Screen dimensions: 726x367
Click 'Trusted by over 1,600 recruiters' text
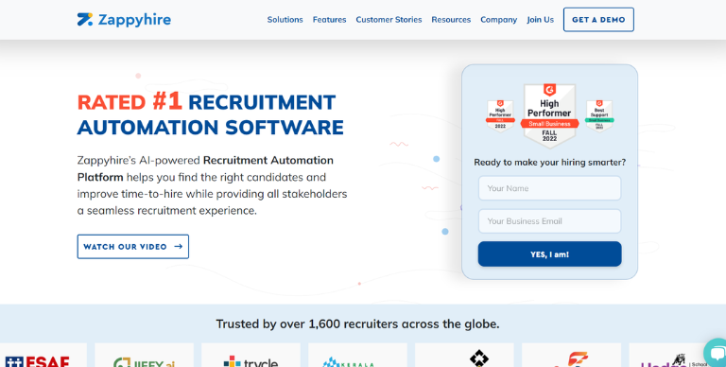click(357, 323)
